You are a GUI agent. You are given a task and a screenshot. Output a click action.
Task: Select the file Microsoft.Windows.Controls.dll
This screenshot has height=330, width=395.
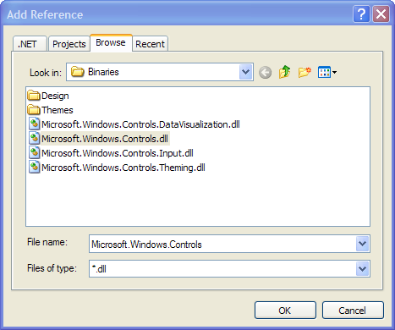click(105, 139)
